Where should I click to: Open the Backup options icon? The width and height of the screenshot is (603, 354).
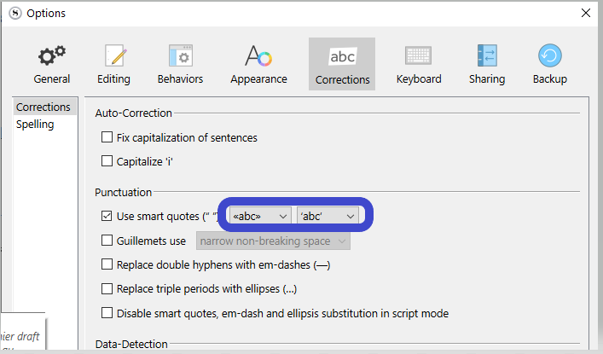click(x=549, y=56)
